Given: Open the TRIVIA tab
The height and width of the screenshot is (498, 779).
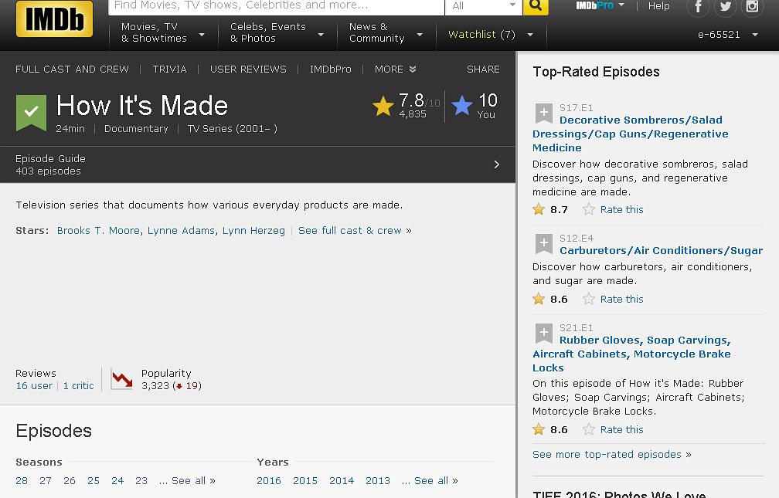Looking at the screenshot, I should [169, 69].
